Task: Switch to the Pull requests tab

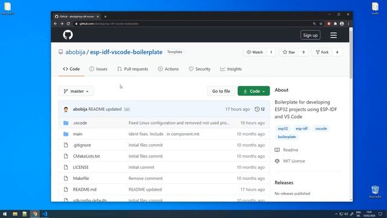Action: (x=132, y=69)
